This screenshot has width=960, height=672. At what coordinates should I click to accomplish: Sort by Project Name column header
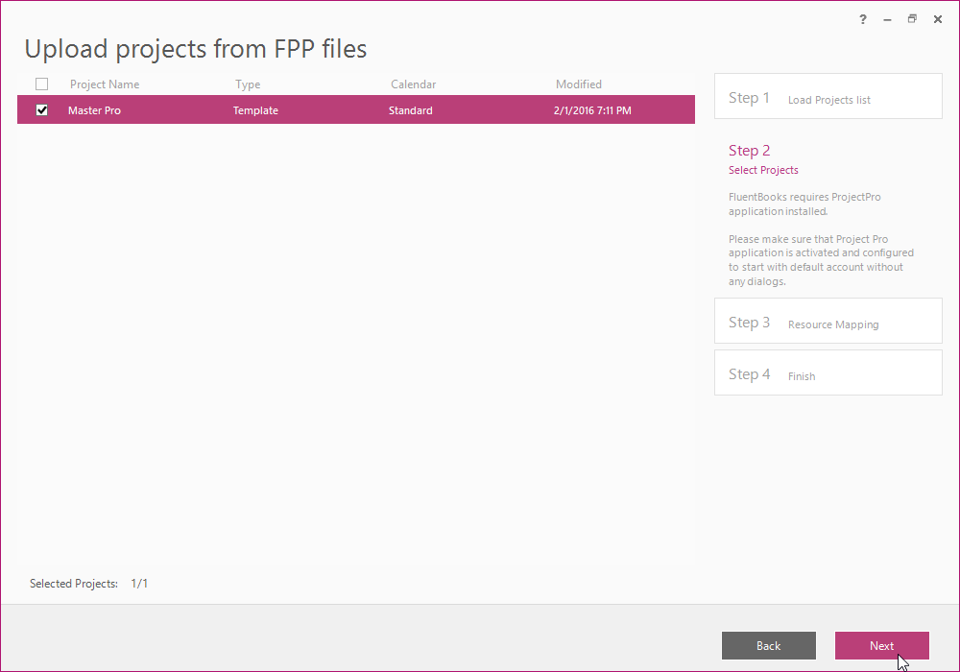105,84
